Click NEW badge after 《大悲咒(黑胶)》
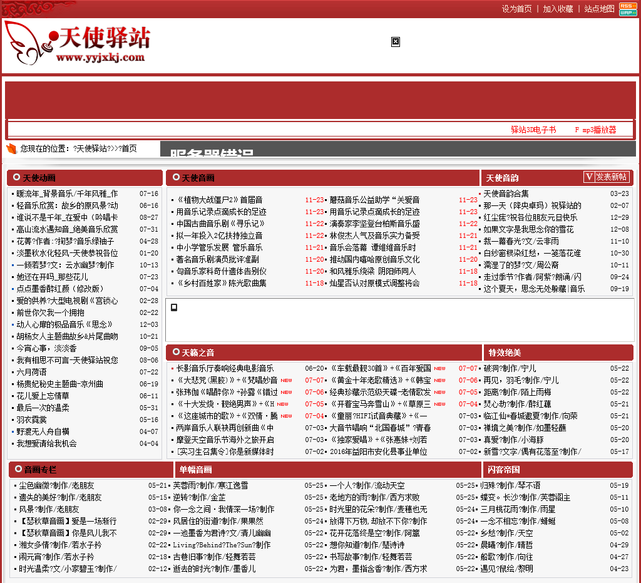 click(286, 380)
